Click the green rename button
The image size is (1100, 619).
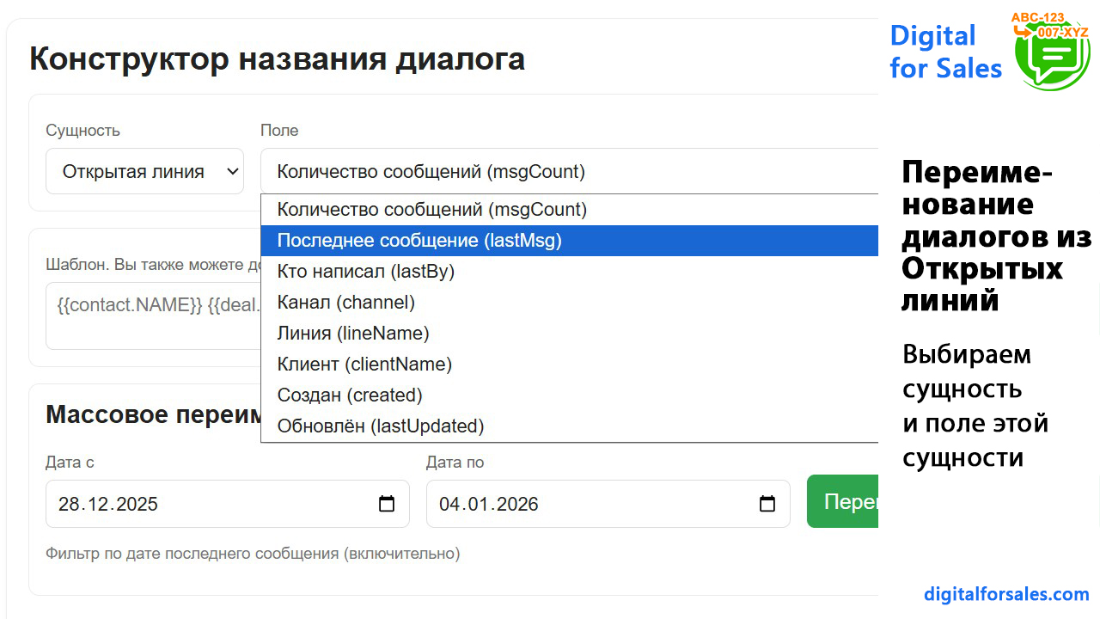(x=843, y=502)
